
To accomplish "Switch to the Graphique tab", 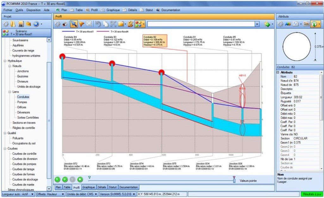I will pos(89,187).
